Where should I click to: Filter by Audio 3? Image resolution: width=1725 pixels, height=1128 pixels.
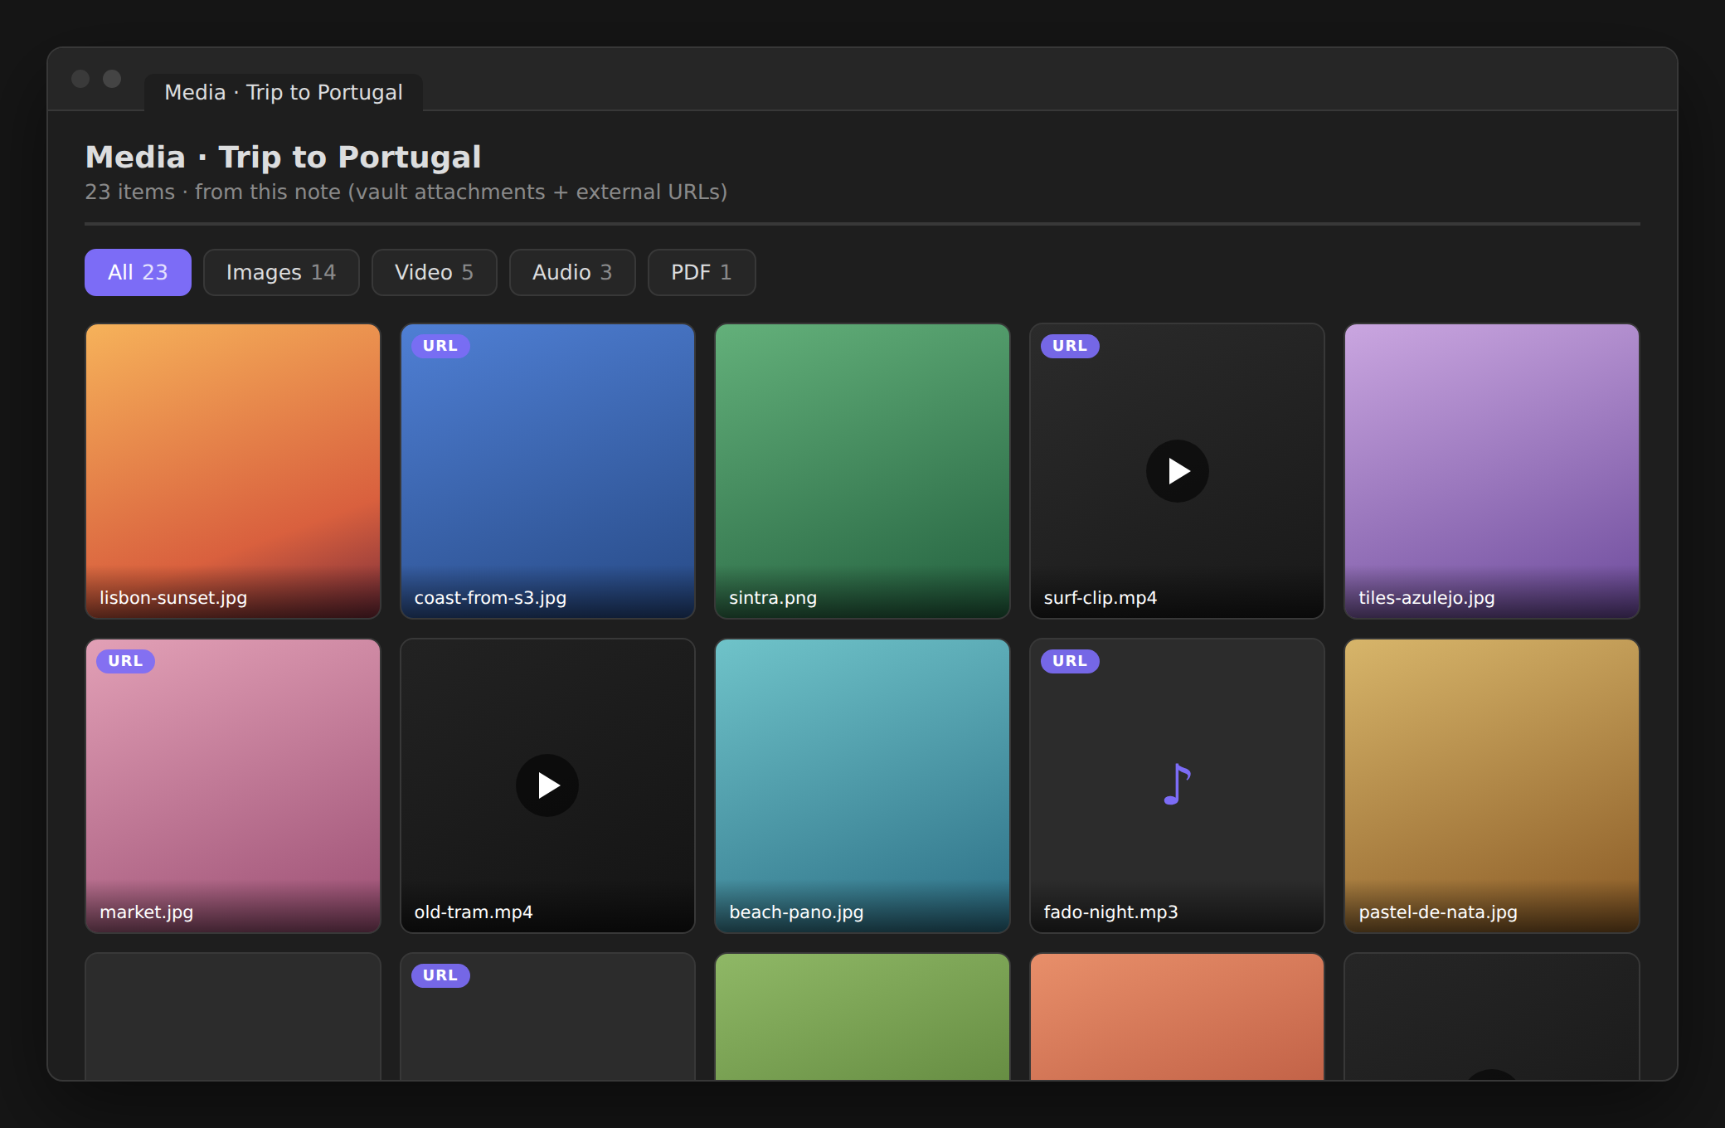click(572, 272)
